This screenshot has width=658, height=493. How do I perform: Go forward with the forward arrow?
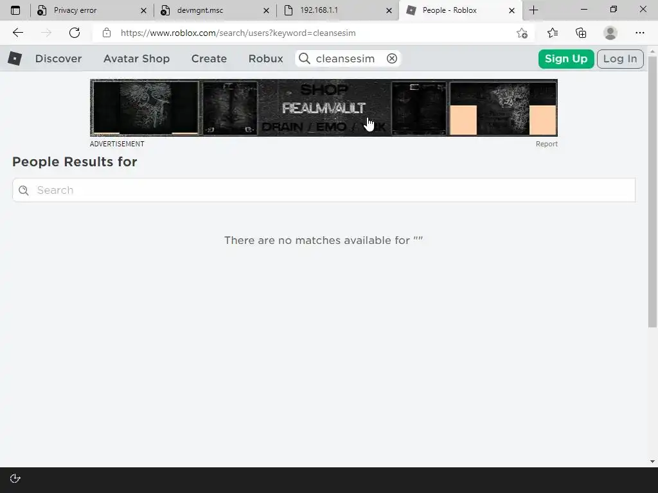pyautogui.click(x=46, y=33)
